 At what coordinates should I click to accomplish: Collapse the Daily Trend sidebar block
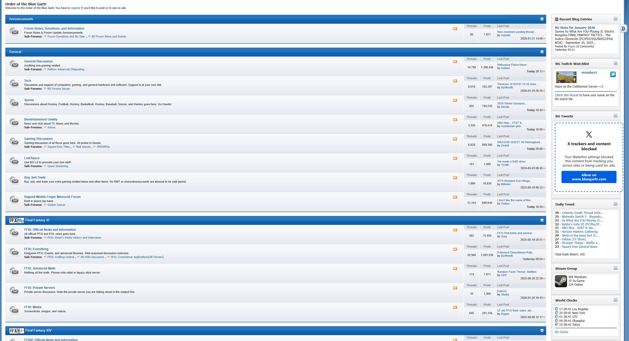(615, 204)
